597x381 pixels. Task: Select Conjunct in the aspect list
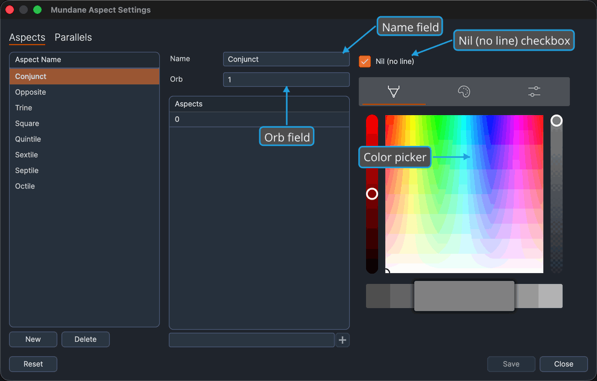coord(84,76)
